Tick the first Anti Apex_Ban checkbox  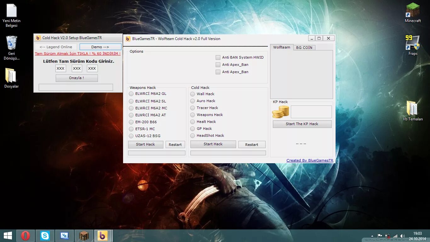[218, 65]
